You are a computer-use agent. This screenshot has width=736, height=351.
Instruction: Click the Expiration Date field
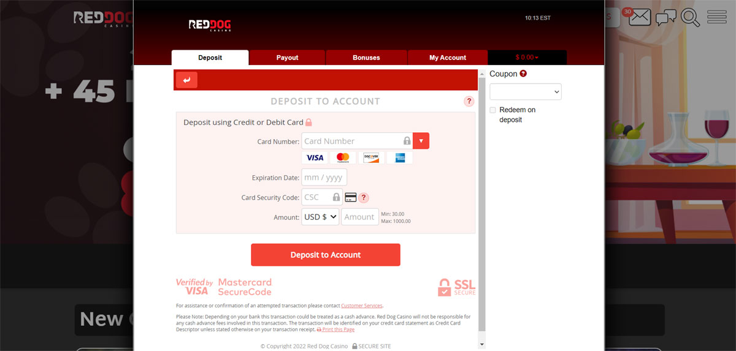[324, 178]
